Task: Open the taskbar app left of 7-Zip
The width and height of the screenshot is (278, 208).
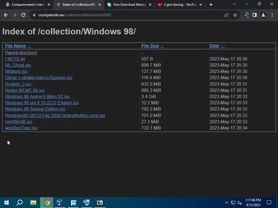Action: click(86, 203)
